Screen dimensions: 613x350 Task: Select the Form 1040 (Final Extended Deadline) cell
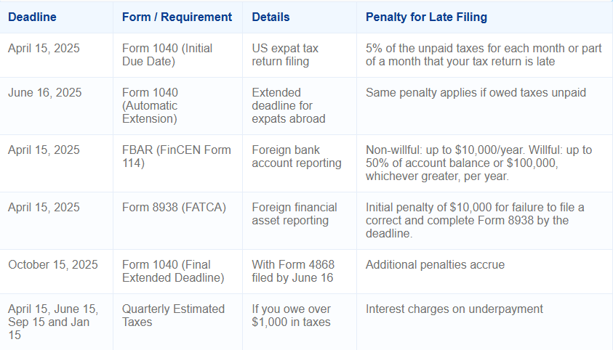(173, 271)
